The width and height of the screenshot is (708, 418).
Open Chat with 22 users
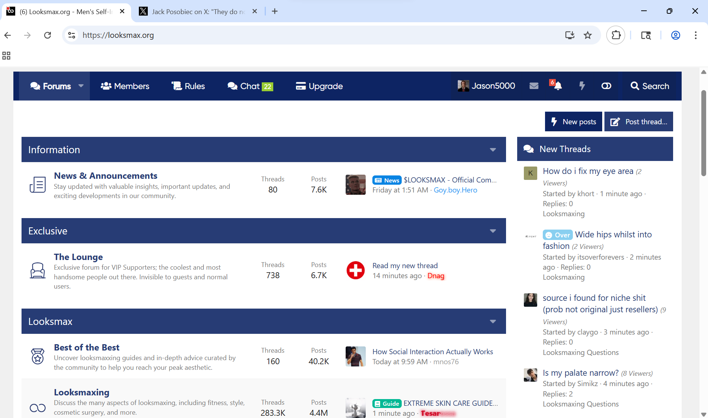(250, 86)
